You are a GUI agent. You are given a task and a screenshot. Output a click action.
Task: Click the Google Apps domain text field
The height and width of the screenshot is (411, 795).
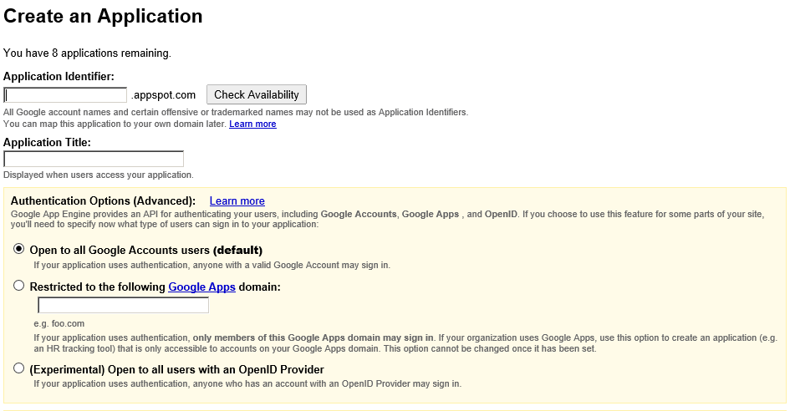coord(123,306)
